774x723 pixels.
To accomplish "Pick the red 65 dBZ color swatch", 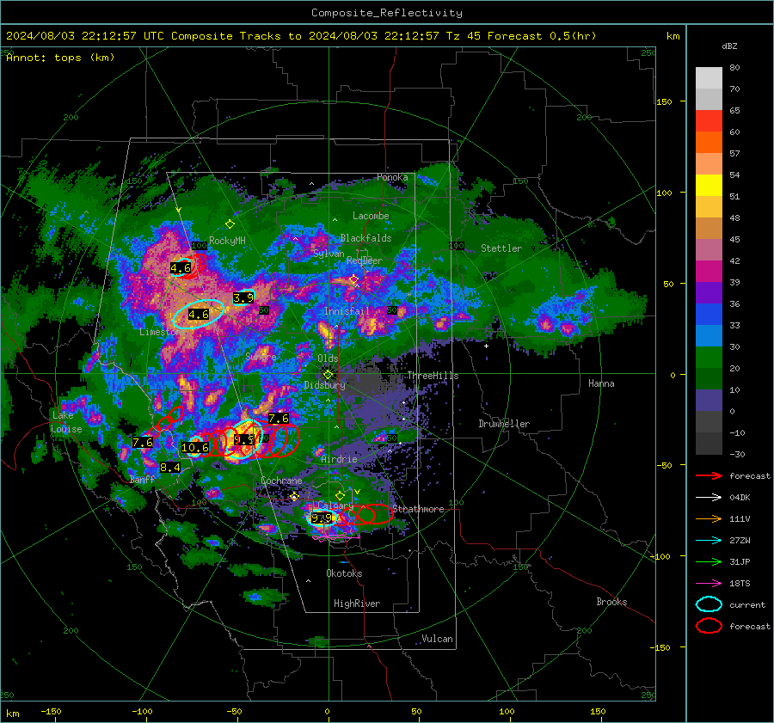I will click(x=709, y=121).
